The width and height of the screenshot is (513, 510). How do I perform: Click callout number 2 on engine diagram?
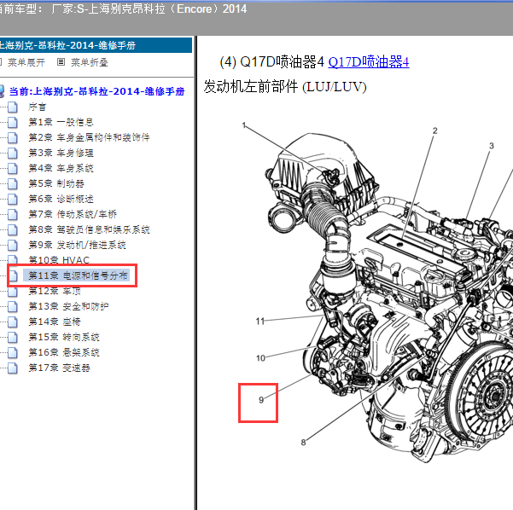coord(434,130)
